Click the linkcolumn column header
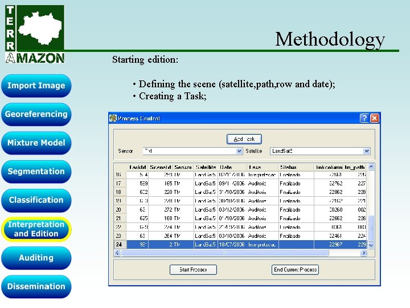This screenshot has width=410, height=308. (329, 167)
